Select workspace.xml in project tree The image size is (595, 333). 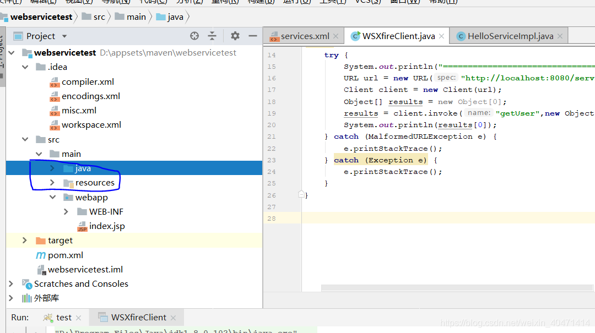pos(91,125)
